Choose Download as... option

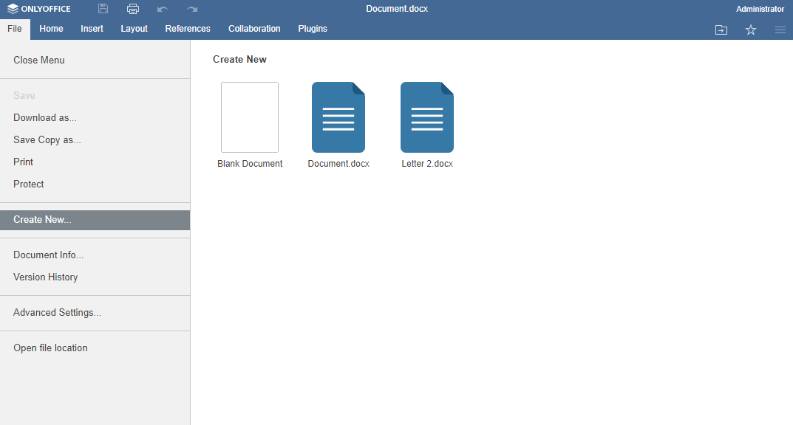coord(45,118)
